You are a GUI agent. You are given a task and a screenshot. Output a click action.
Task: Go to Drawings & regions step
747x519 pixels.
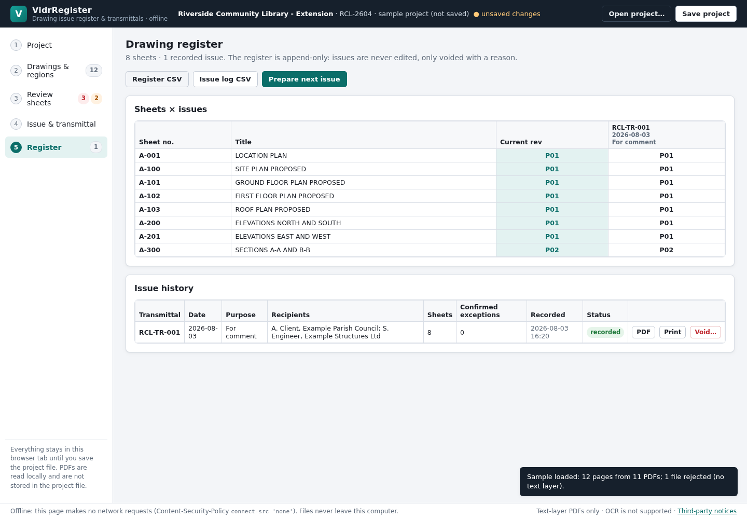56,71
